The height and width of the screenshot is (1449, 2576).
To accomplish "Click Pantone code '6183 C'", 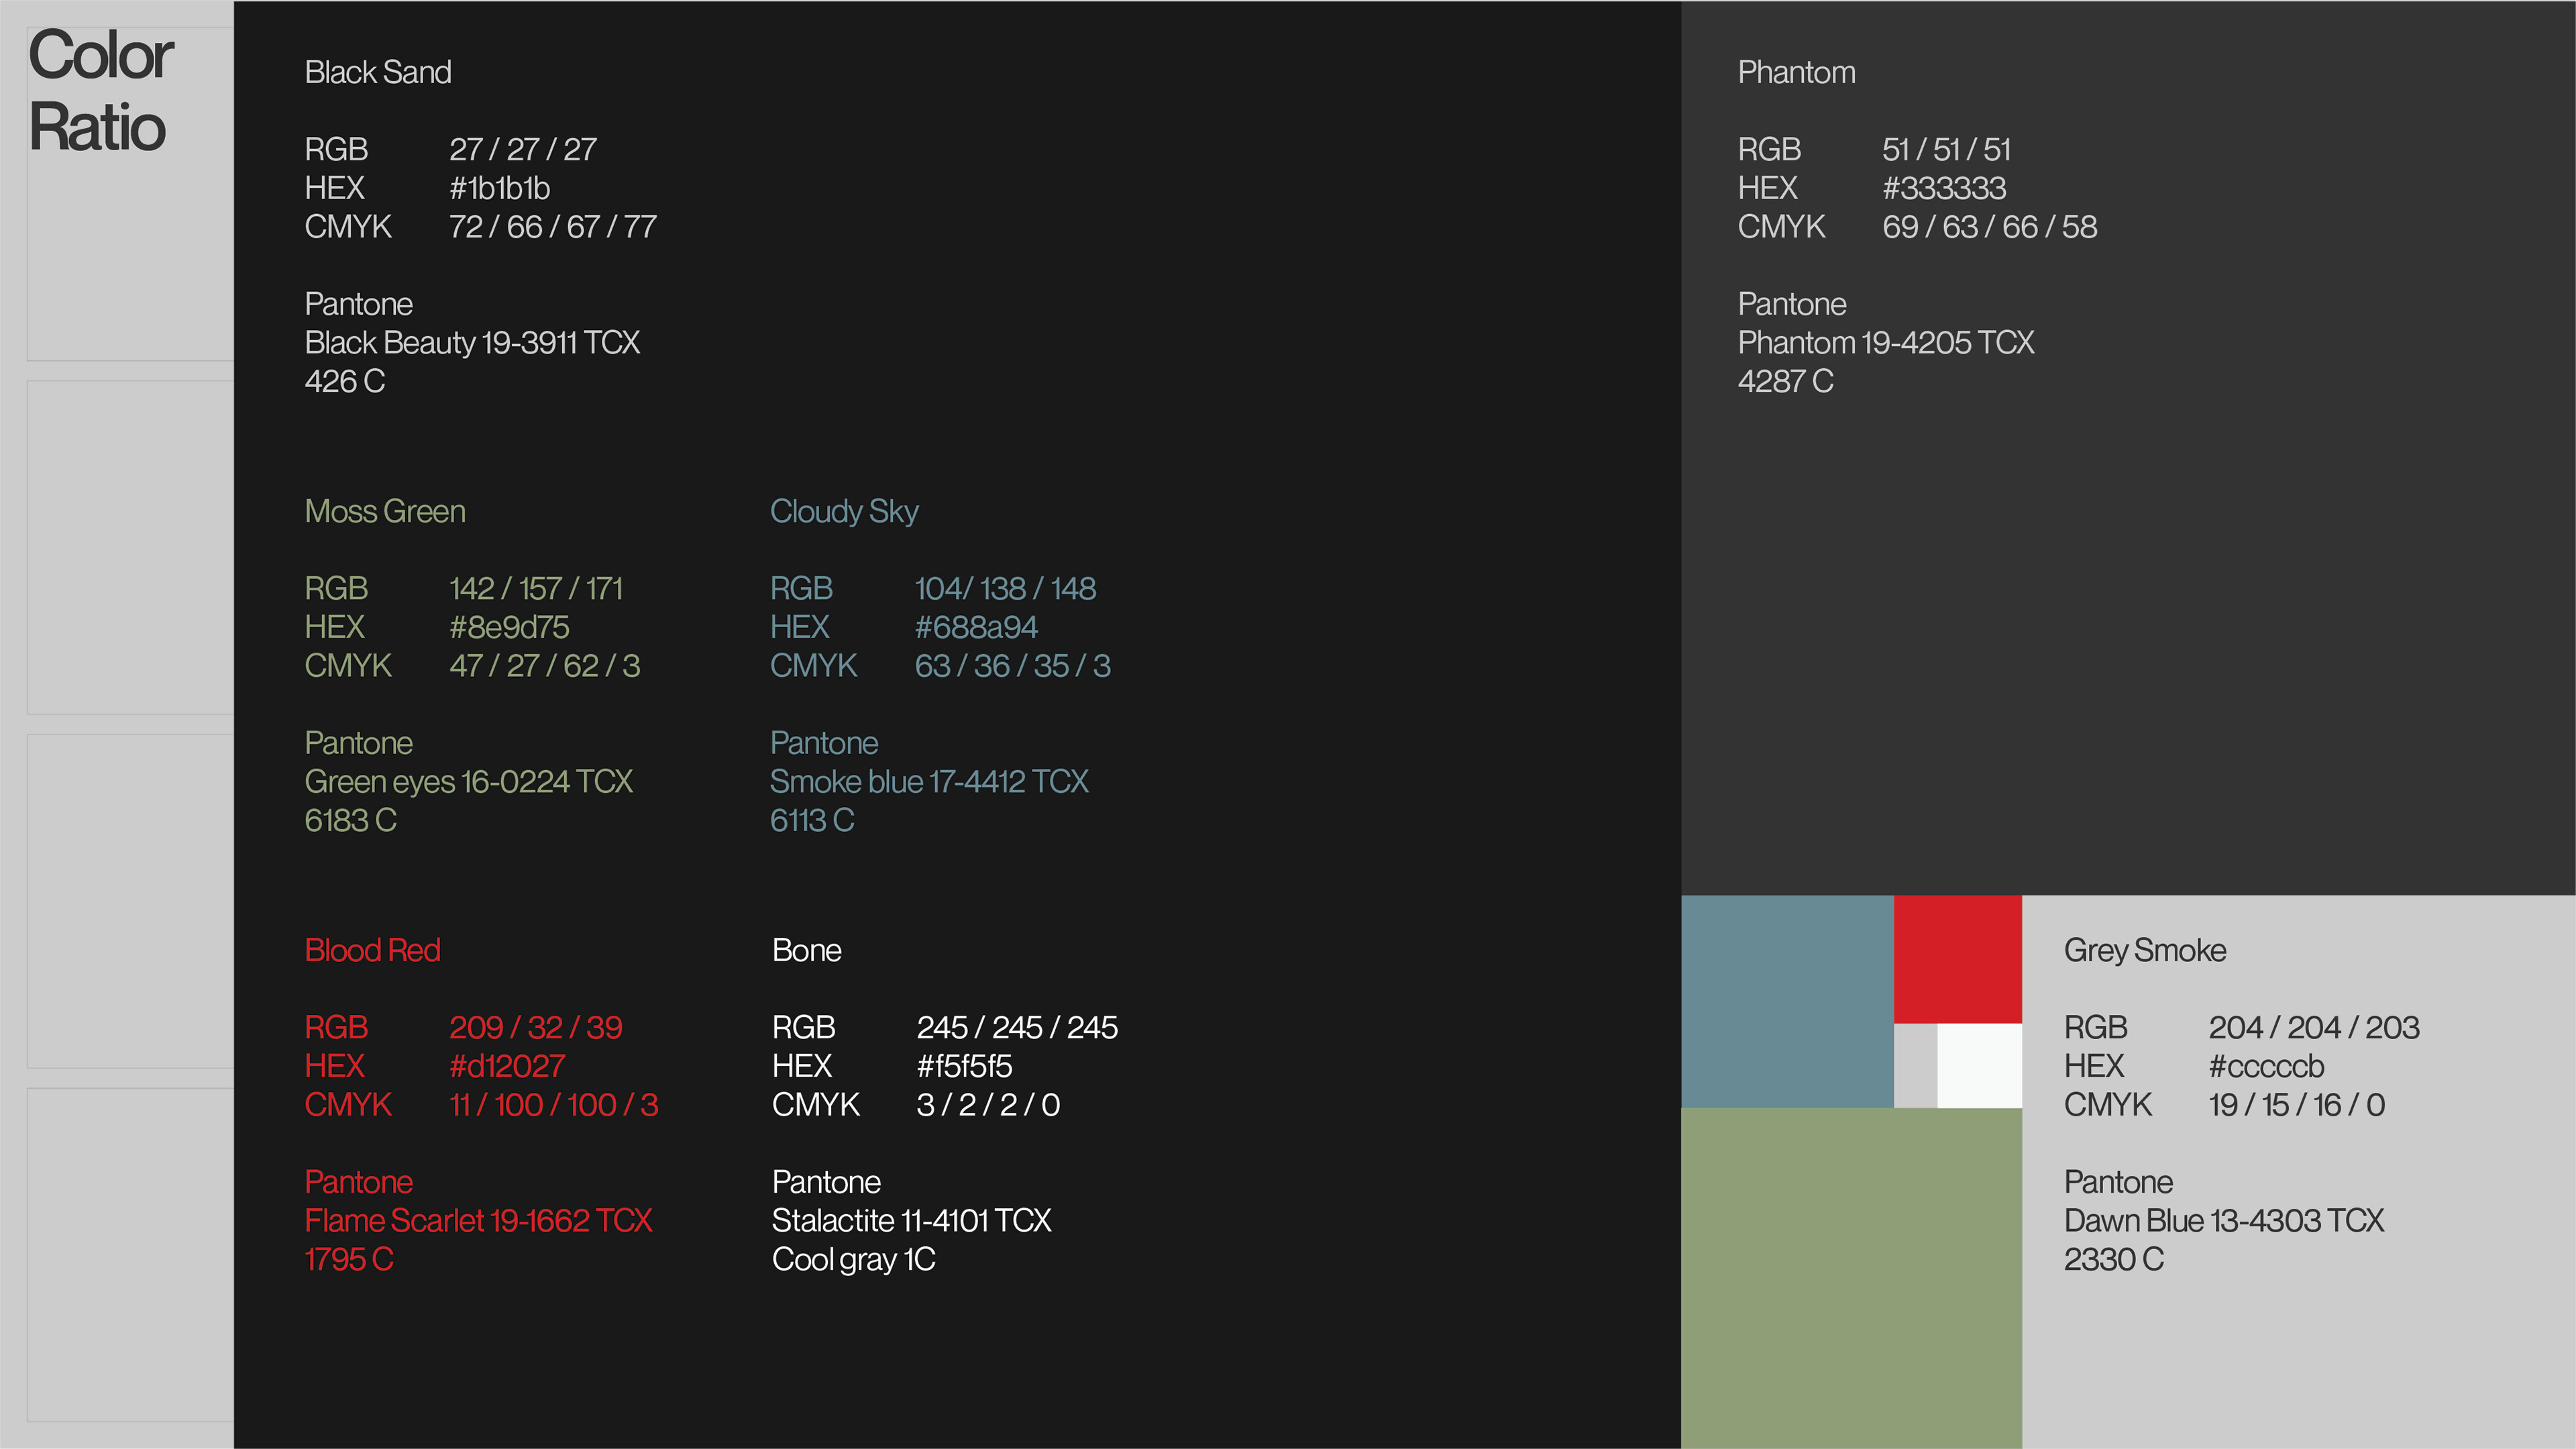I will [x=351, y=820].
